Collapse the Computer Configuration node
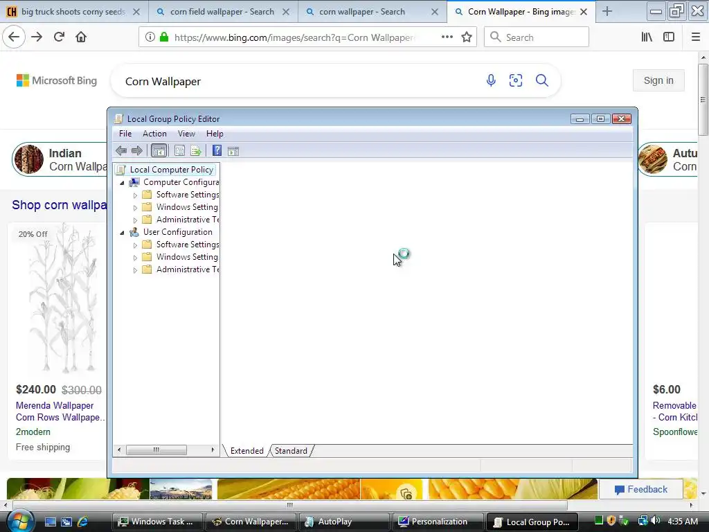The height and width of the screenshot is (532, 709). tap(122, 183)
